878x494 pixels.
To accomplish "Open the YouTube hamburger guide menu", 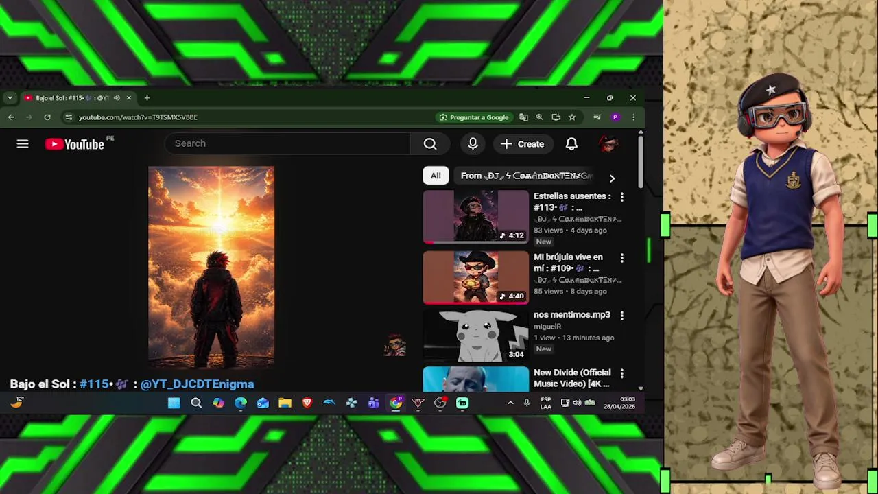I will click(23, 144).
